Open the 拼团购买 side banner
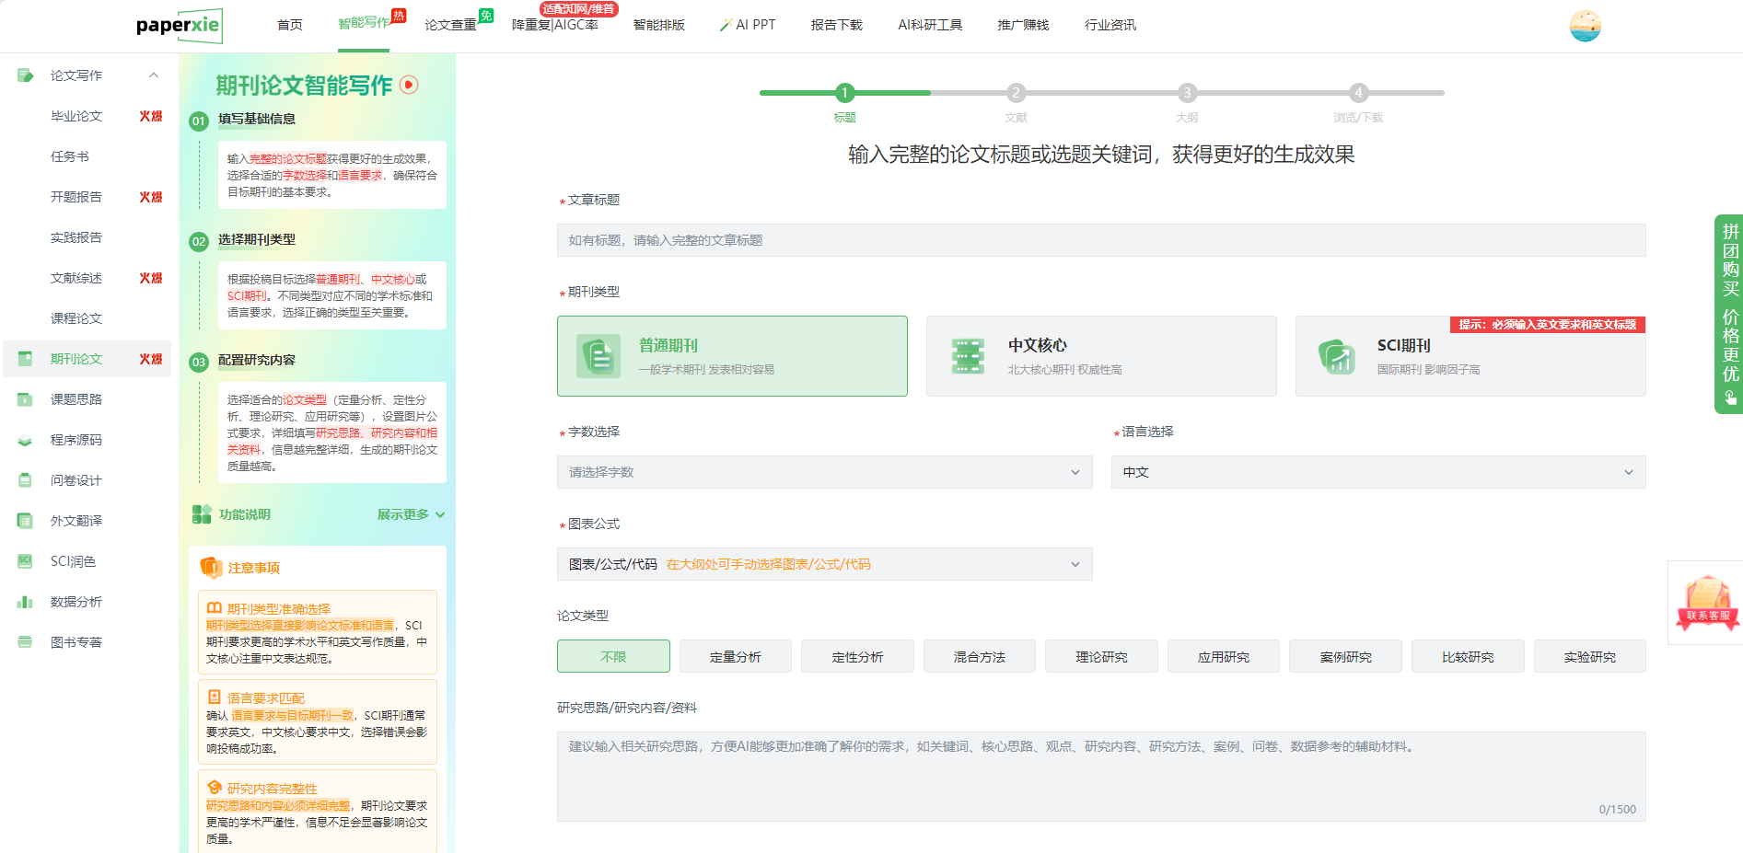Viewport: 1743px width, 853px height. pos(1728,313)
